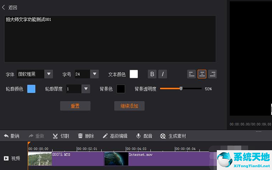Click the 50% opacity value
This screenshot has height=170, width=272.
[x=208, y=89]
